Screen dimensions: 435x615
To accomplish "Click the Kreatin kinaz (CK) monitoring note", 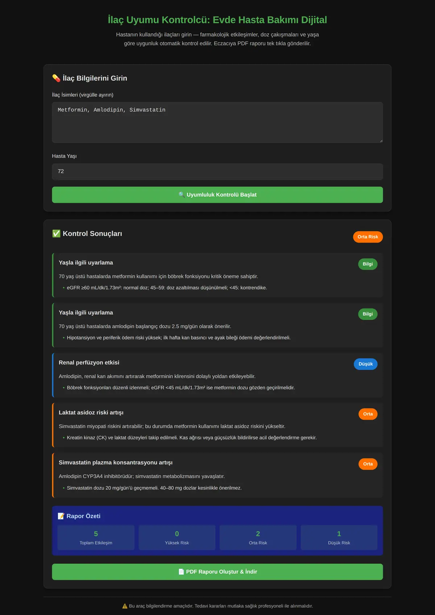I will tap(192, 438).
